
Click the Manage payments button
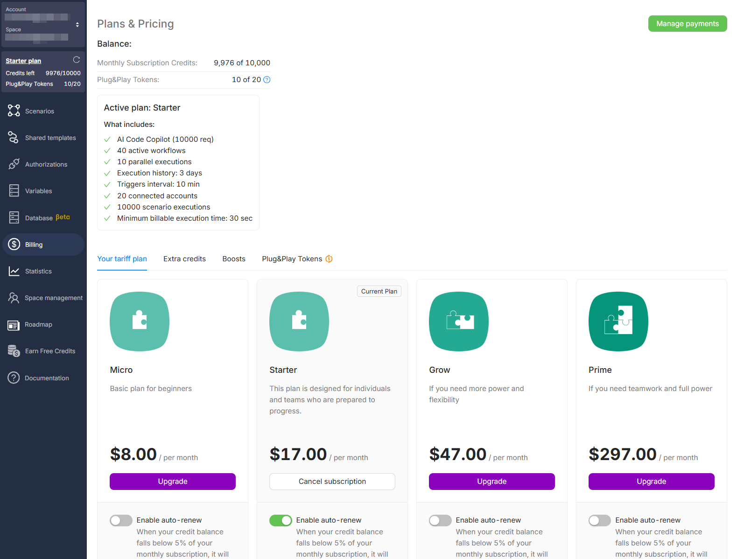point(687,24)
